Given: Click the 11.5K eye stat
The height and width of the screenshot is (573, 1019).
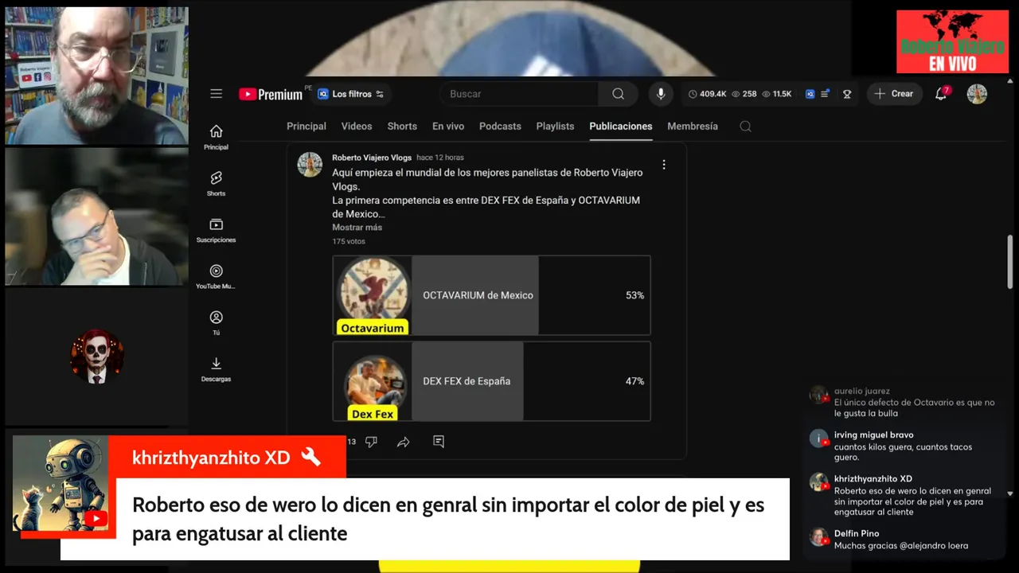Looking at the screenshot, I should (x=776, y=94).
